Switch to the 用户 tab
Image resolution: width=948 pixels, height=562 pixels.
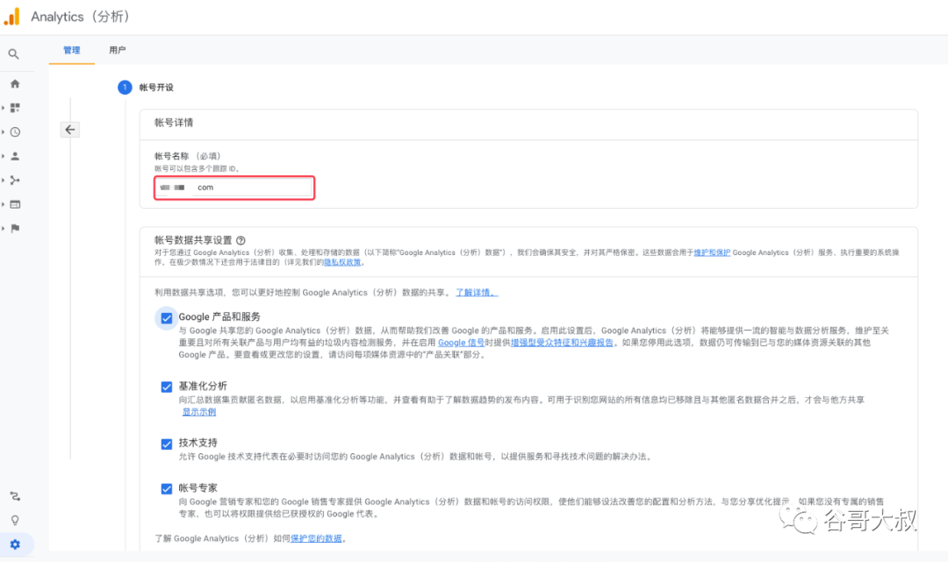click(x=117, y=51)
